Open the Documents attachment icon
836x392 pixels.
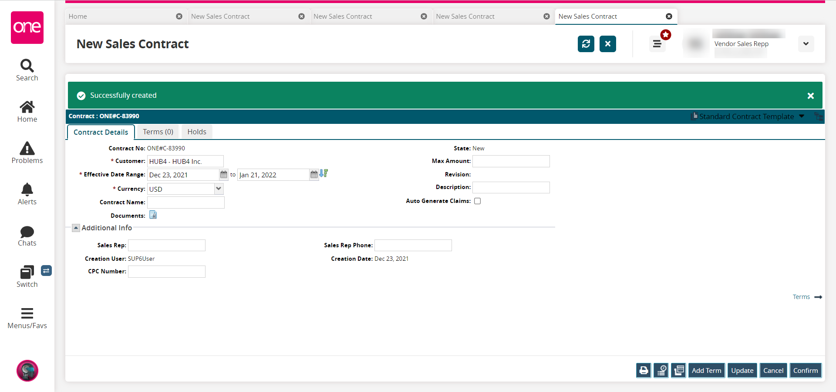pos(153,215)
